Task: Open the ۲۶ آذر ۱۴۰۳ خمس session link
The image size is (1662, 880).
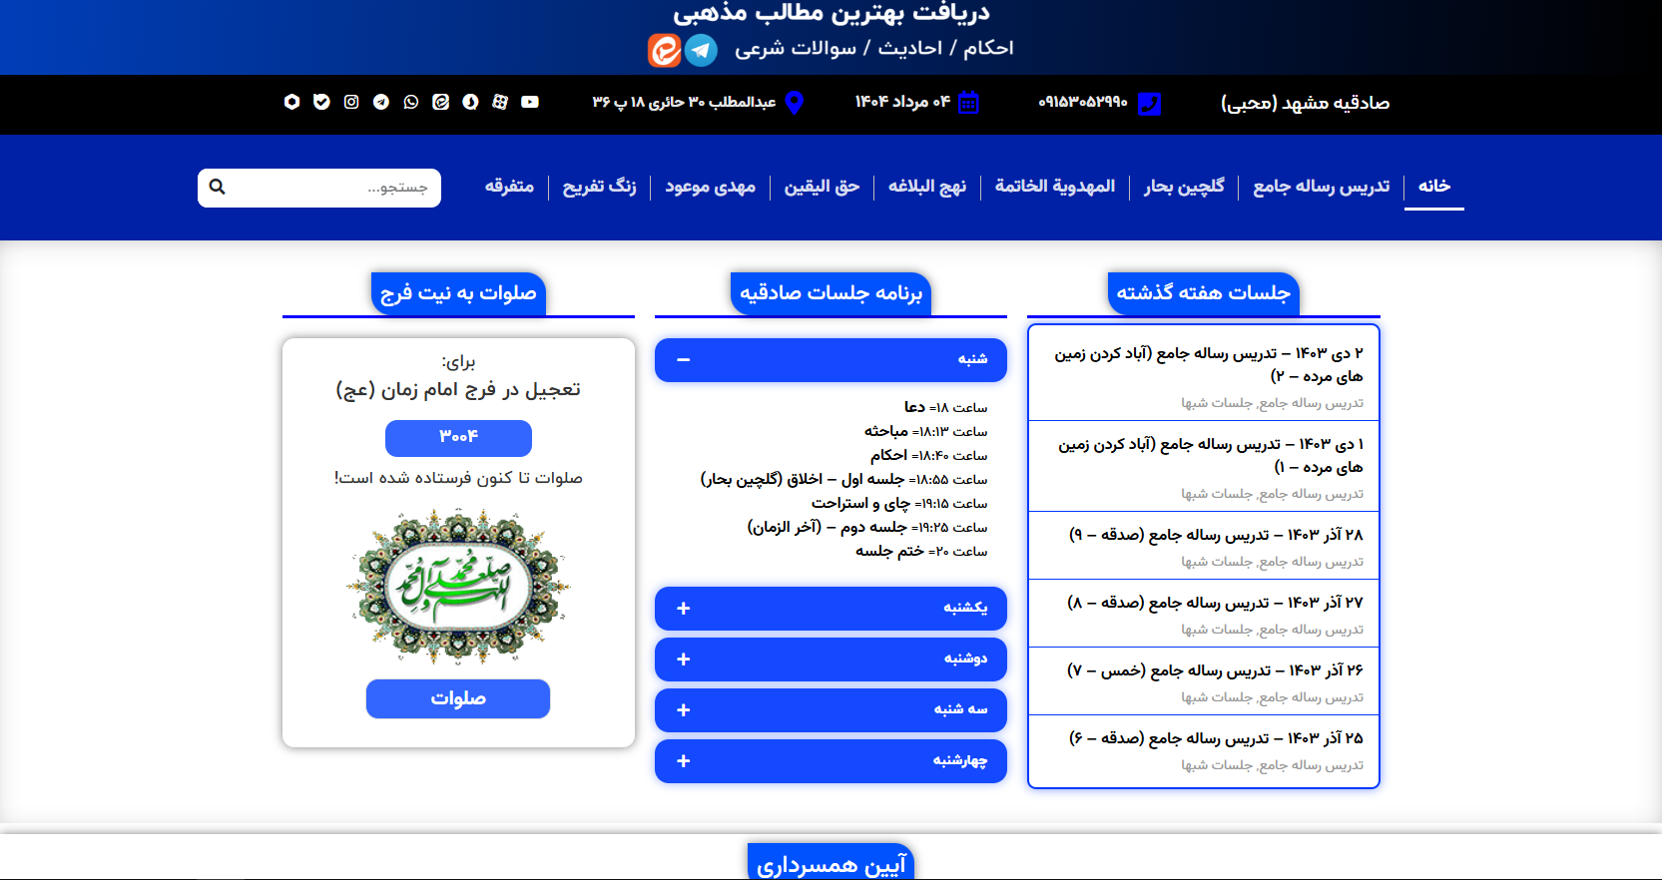Action: 1215,670
